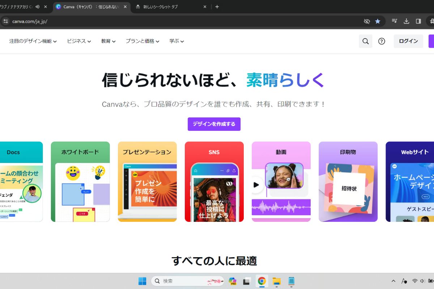Open the ホワイトボード design card
This screenshot has height=289, width=434.
coord(80,182)
